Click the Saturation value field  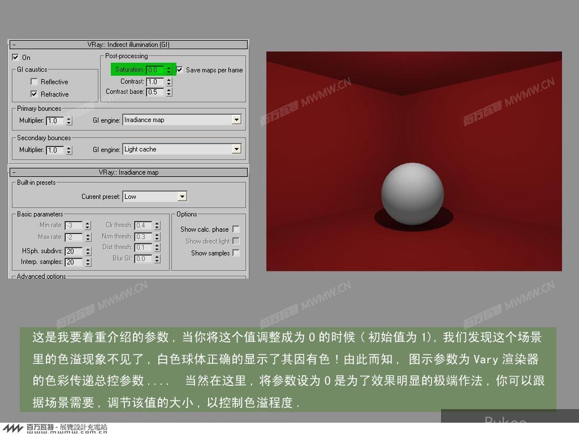[155, 70]
